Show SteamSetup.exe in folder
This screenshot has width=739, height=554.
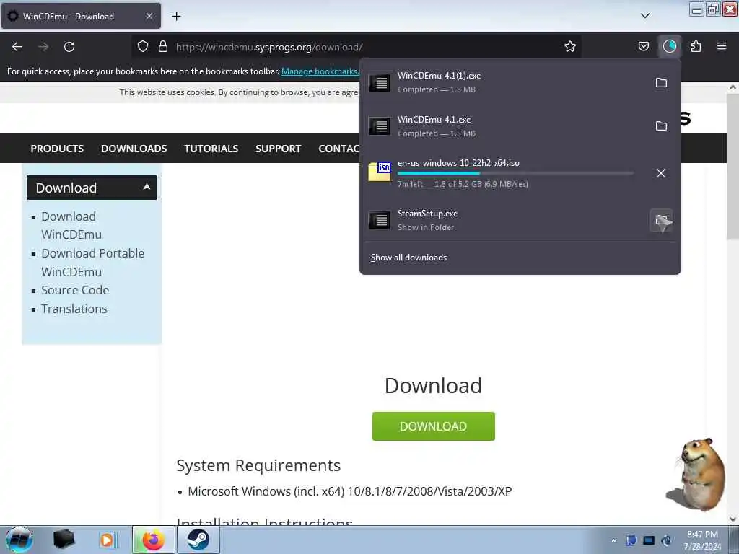point(661,220)
